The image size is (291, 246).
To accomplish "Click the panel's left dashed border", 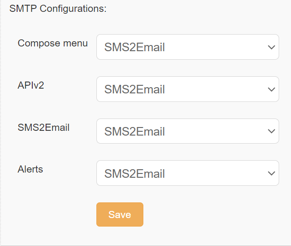I will (0, 122).
